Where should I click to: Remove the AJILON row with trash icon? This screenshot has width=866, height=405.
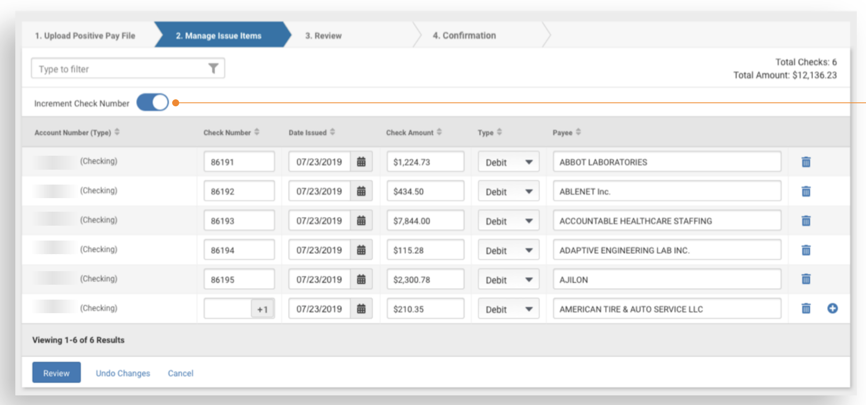tap(806, 279)
